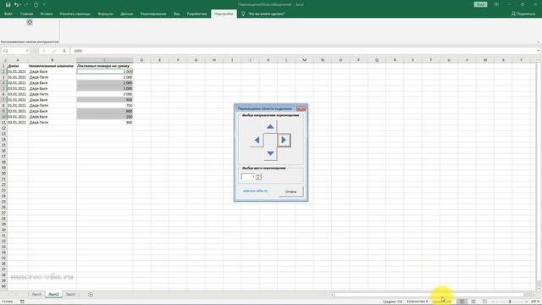Move selection right with the right arrow

(x=284, y=140)
